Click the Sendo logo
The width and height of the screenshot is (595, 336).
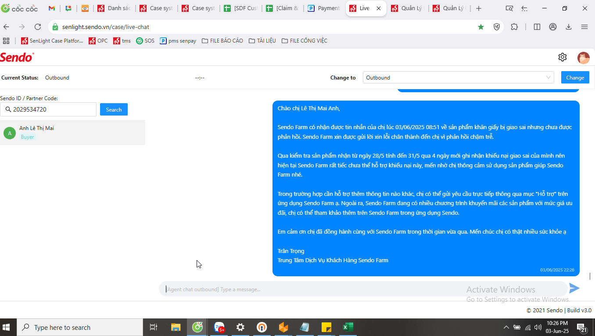tap(17, 57)
